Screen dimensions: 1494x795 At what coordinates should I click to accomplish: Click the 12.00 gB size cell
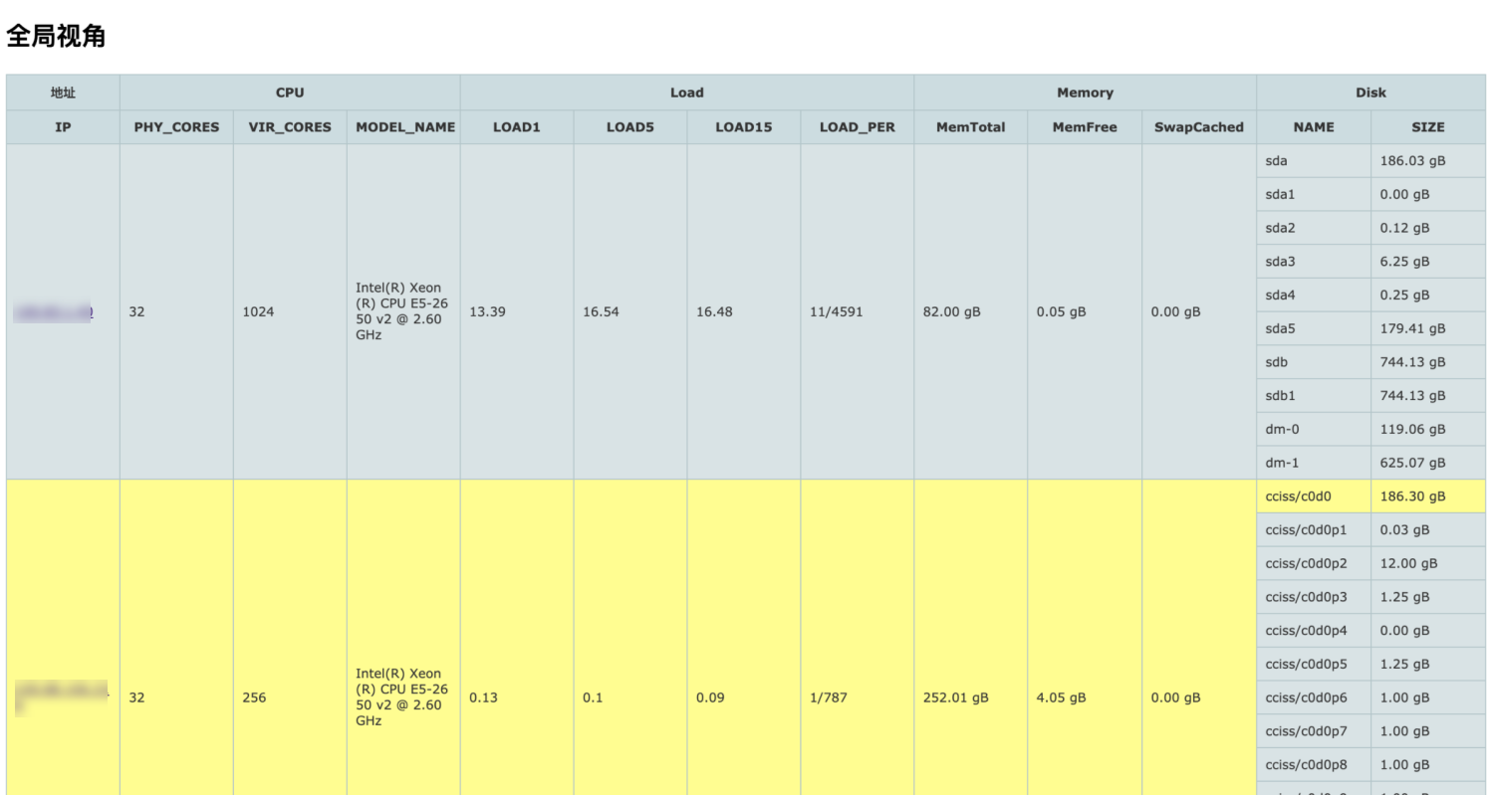(x=1428, y=563)
